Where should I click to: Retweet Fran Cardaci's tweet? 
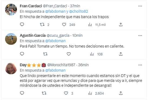click(42, 25)
